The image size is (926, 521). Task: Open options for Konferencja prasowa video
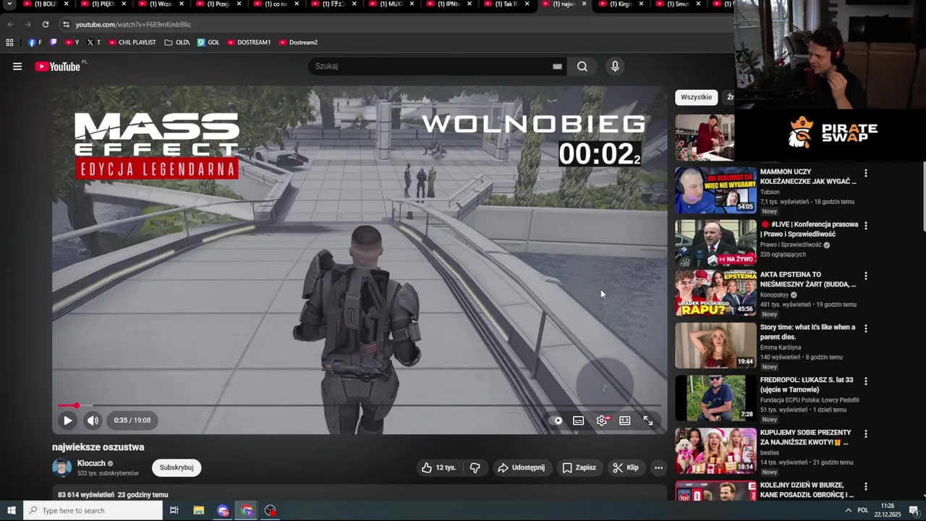coord(865,226)
